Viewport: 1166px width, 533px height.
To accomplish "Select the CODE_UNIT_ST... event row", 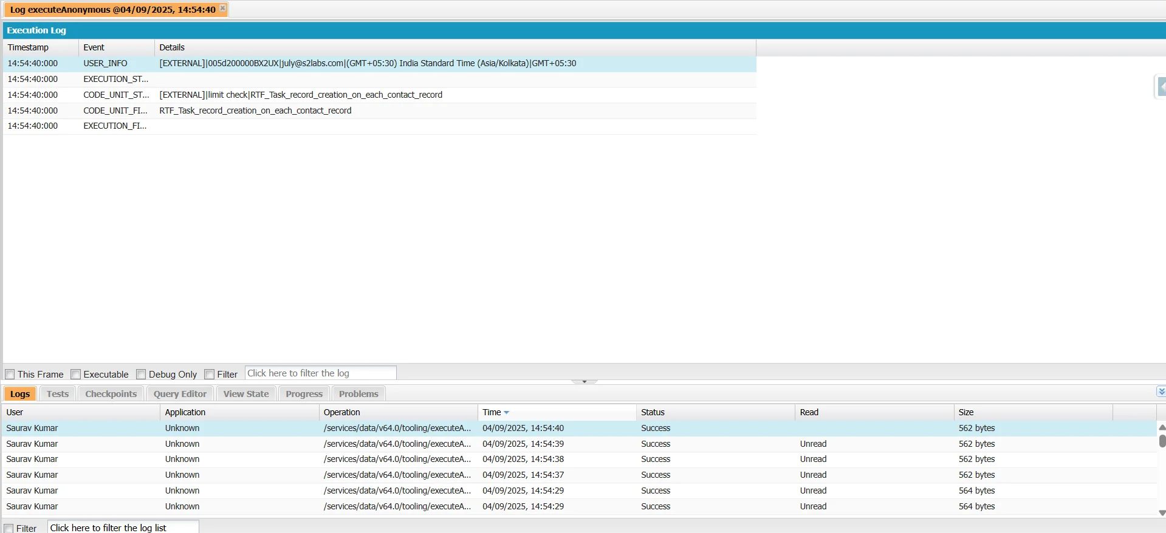I will pyautogui.click(x=379, y=95).
